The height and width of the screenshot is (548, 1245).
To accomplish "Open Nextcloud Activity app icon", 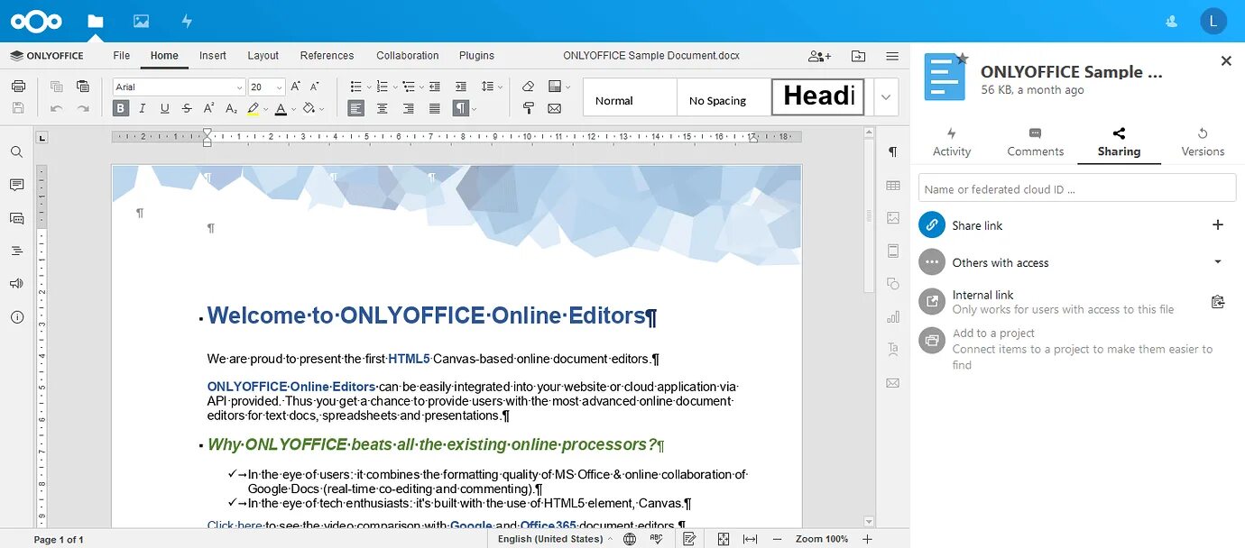I will (187, 21).
